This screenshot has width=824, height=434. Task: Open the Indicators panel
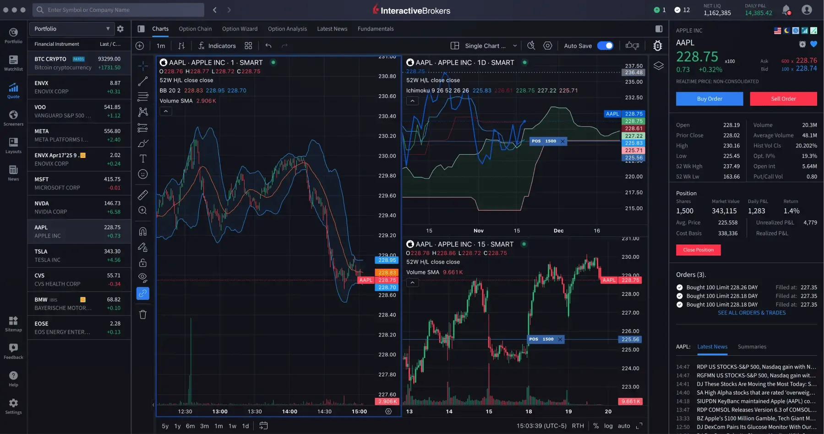(218, 45)
